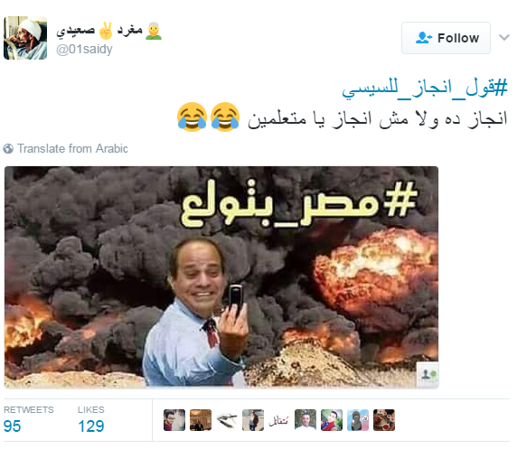Open the author's Arabic display name
The width and height of the screenshot is (517, 449).
[x=109, y=31]
